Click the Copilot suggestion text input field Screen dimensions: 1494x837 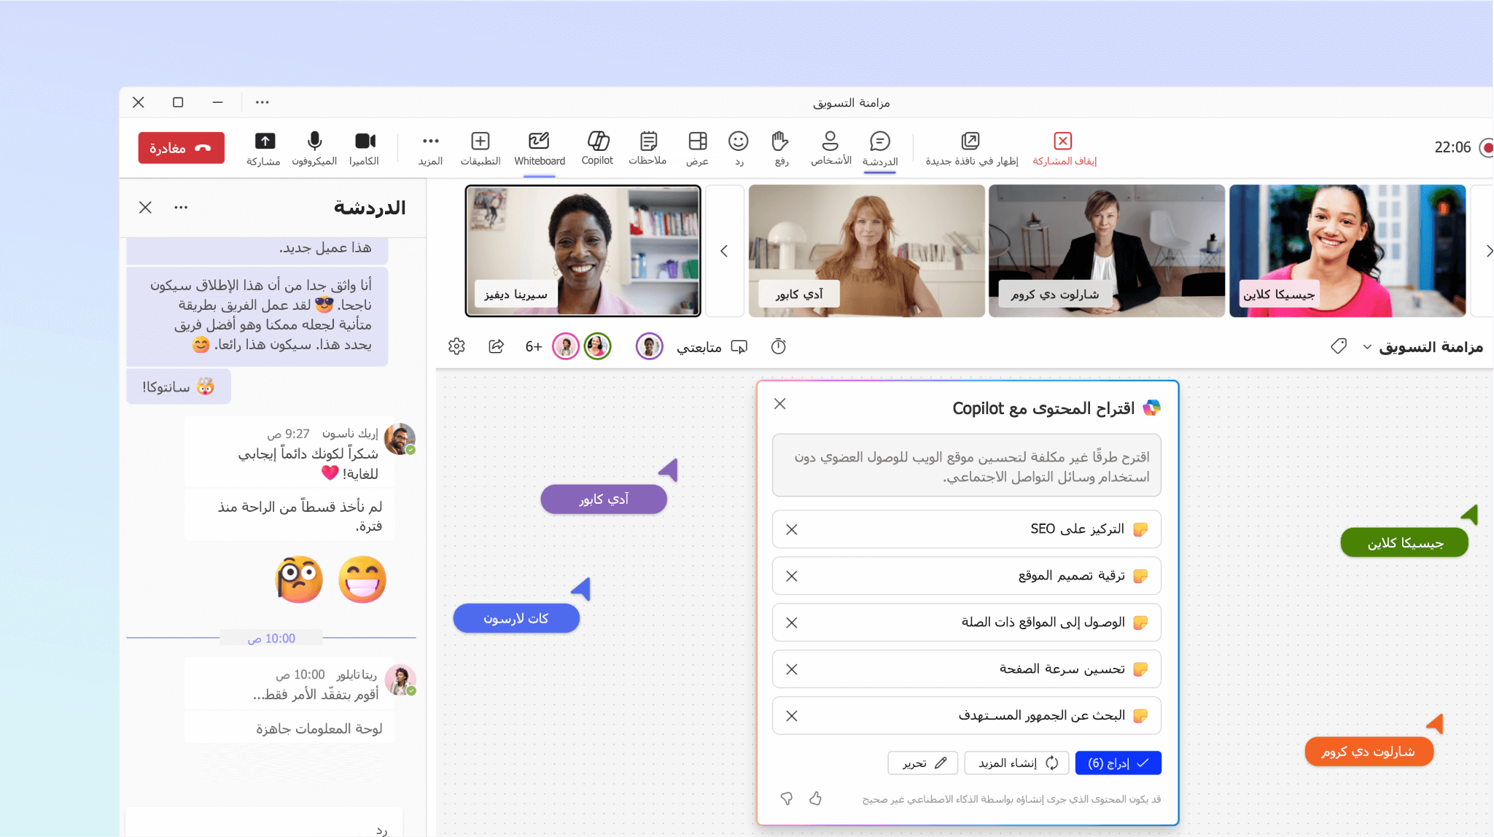[x=968, y=464]
